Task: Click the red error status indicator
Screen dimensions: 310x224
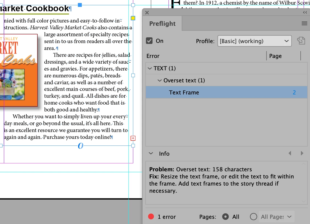Action: click(x=151, y=217)
